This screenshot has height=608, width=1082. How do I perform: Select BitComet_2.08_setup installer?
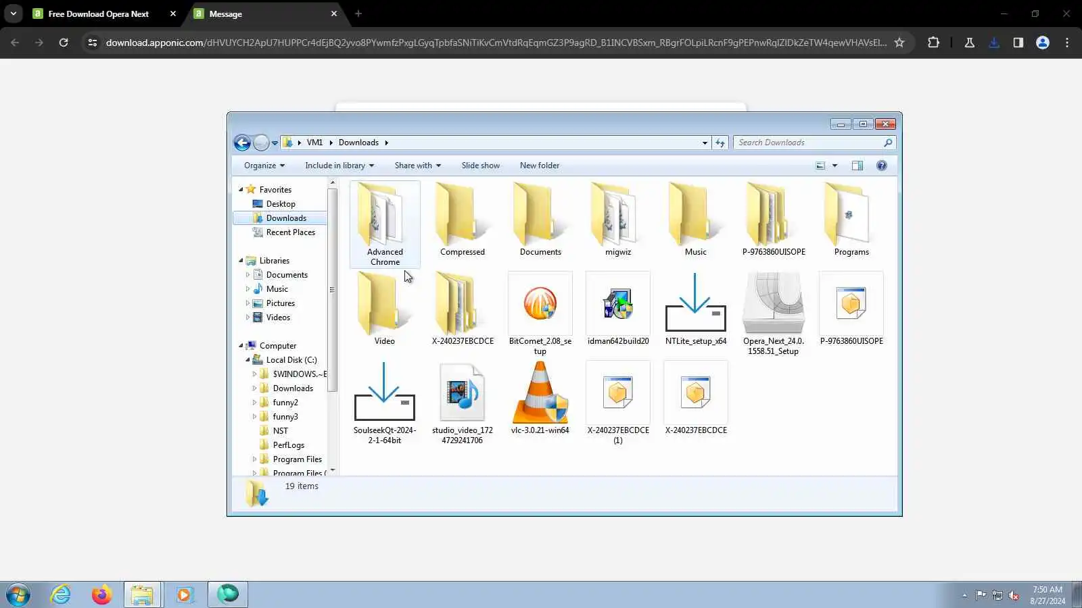click(x=540, y=313)
